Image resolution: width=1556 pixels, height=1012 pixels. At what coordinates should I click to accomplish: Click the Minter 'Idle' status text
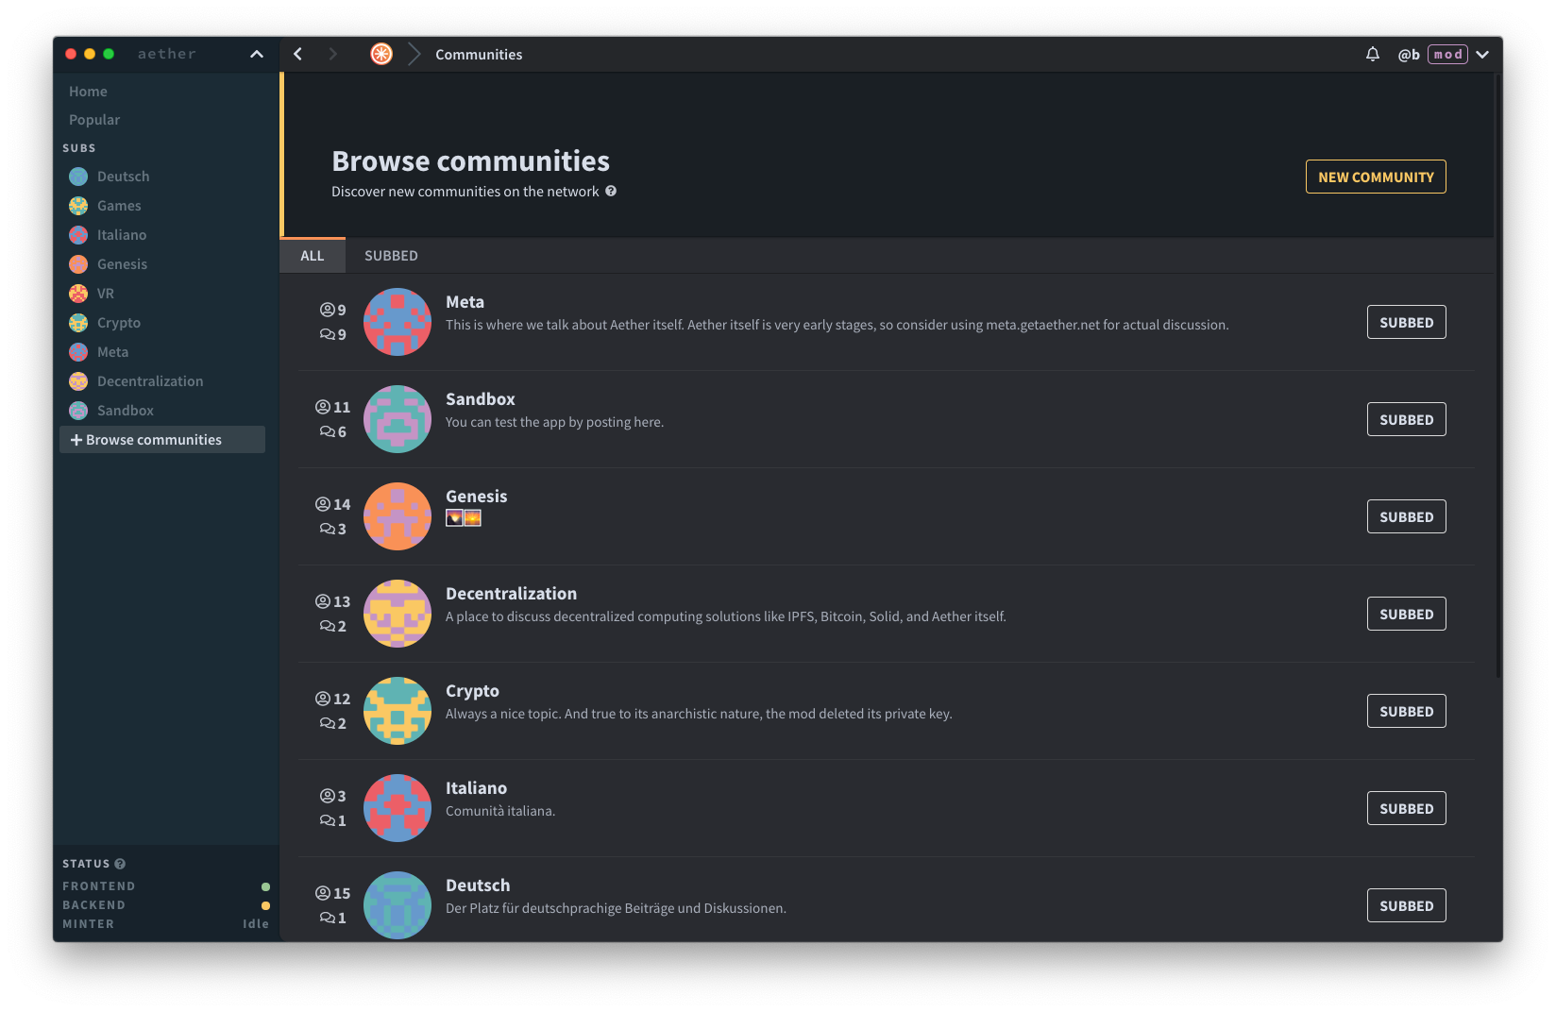tap(256, 924)
